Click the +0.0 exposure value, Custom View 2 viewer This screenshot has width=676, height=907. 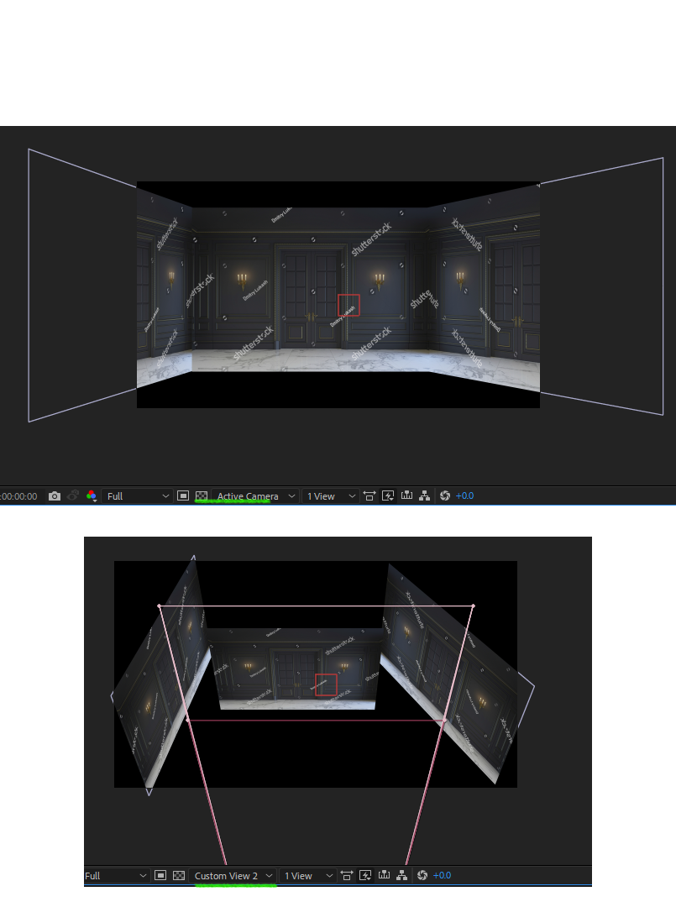point(442,875)
